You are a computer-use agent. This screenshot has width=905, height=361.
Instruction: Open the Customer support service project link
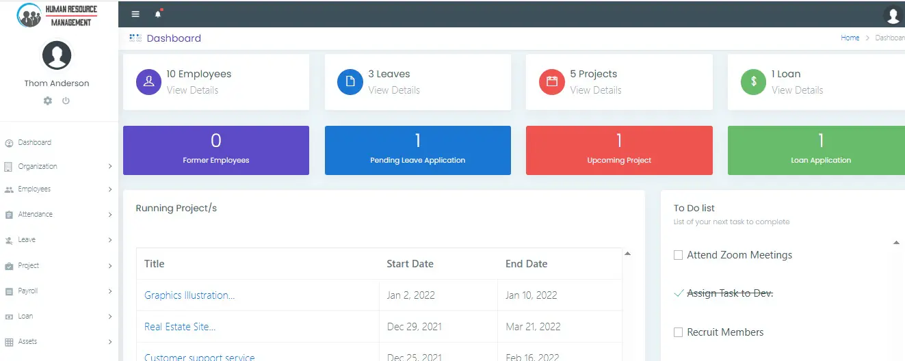[x=199, y=358]
